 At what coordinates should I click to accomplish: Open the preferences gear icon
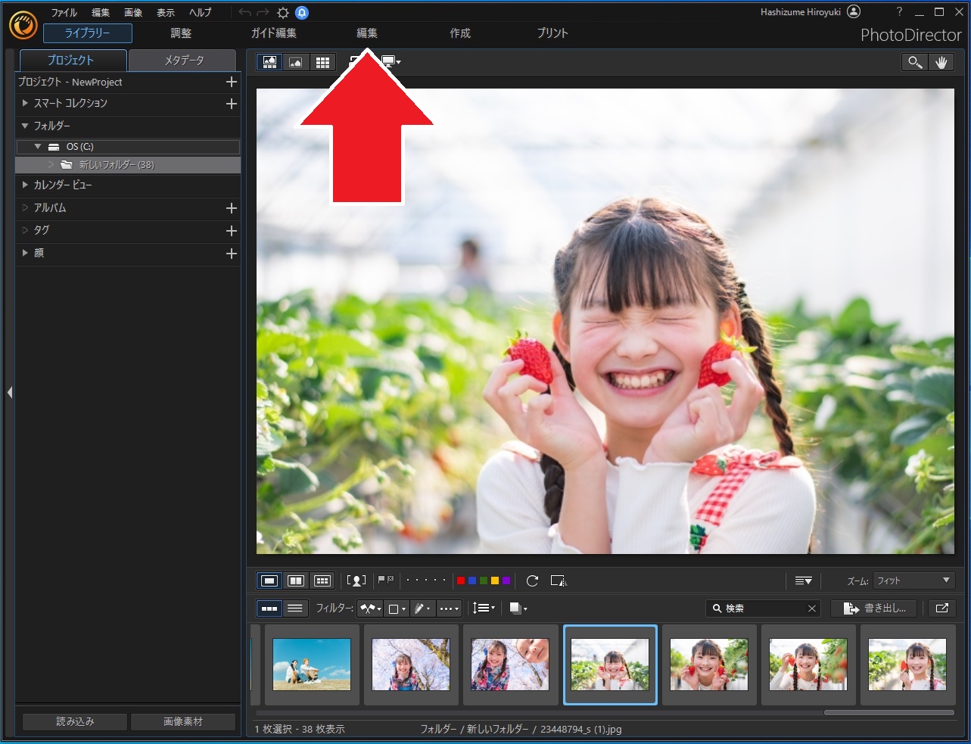point(283,13)
